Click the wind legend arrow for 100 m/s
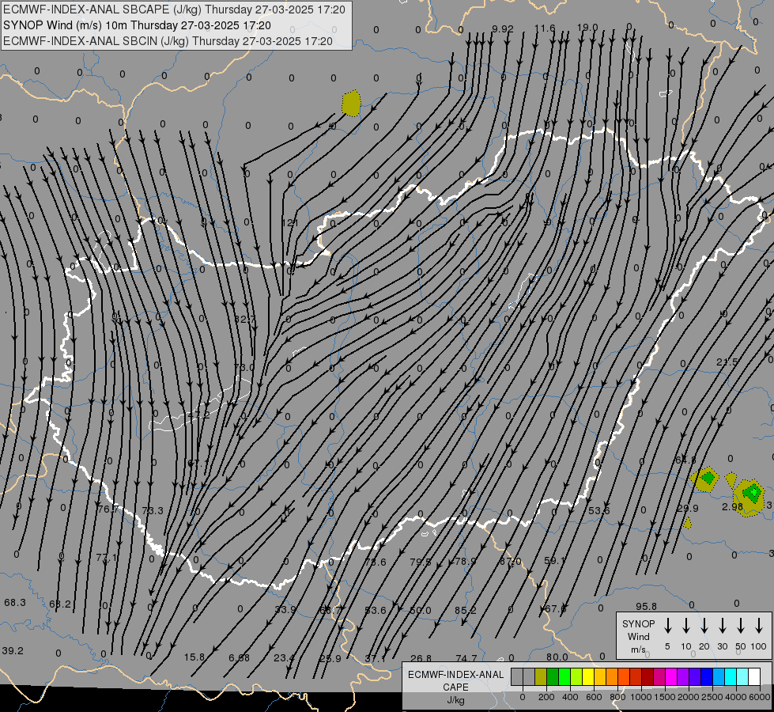The height and width of the screenshot is (712, 774). pyautogui.click(x=759, y=626)
